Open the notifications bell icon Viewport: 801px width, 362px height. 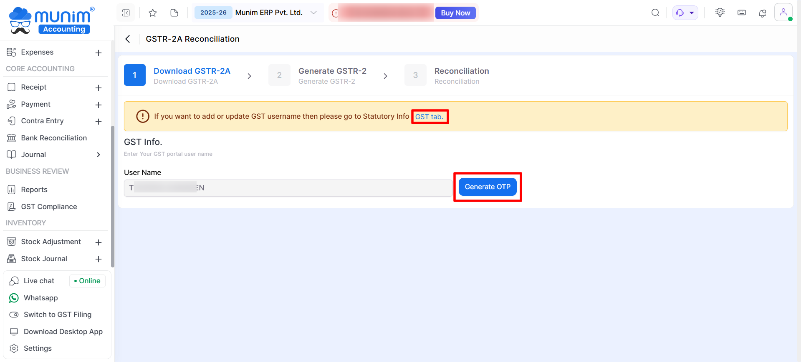click(x=763, y=13)
